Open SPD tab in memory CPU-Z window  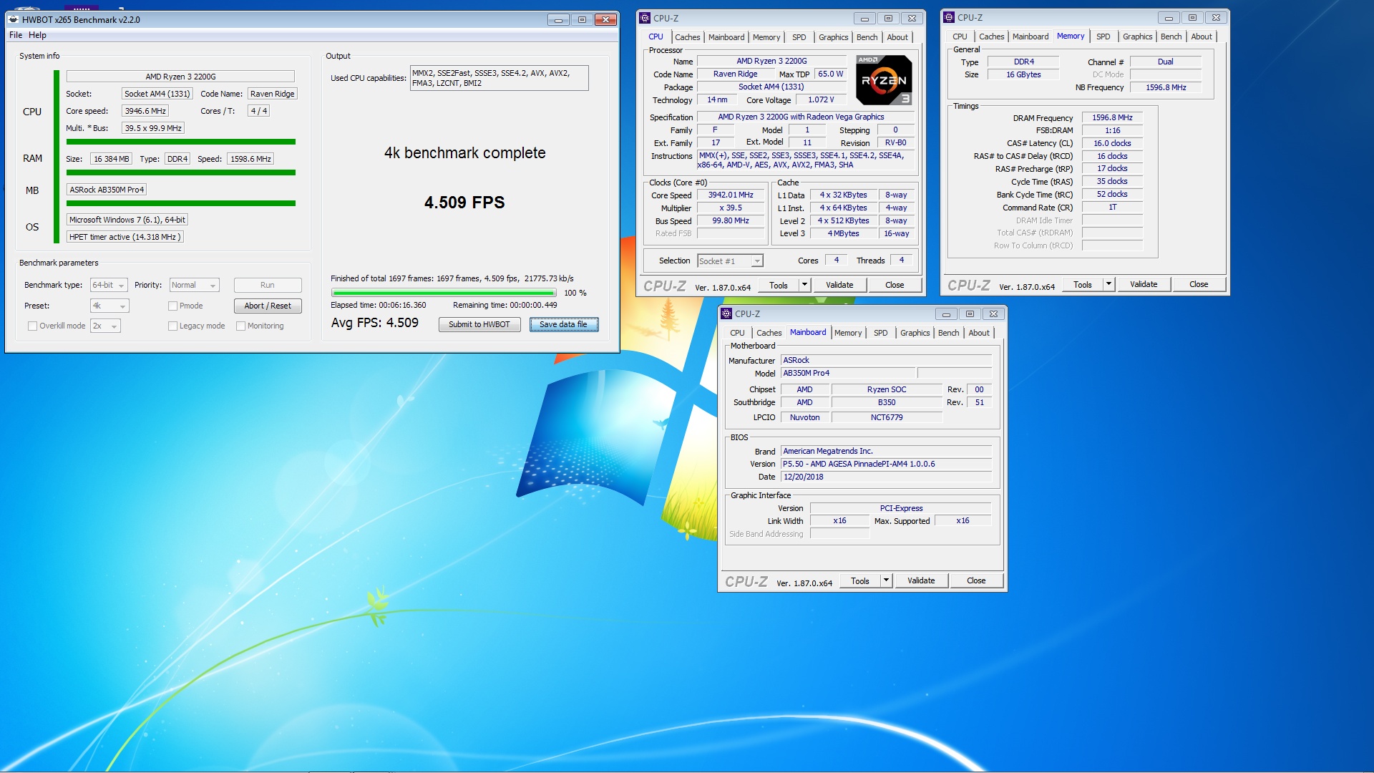pyautogui.click(x=1103, y=37)
